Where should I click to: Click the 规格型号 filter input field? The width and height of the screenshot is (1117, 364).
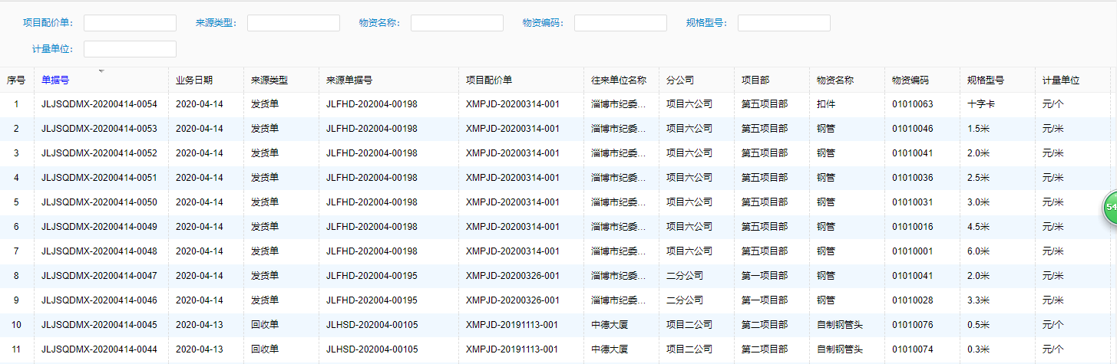[x=784, y=23]
